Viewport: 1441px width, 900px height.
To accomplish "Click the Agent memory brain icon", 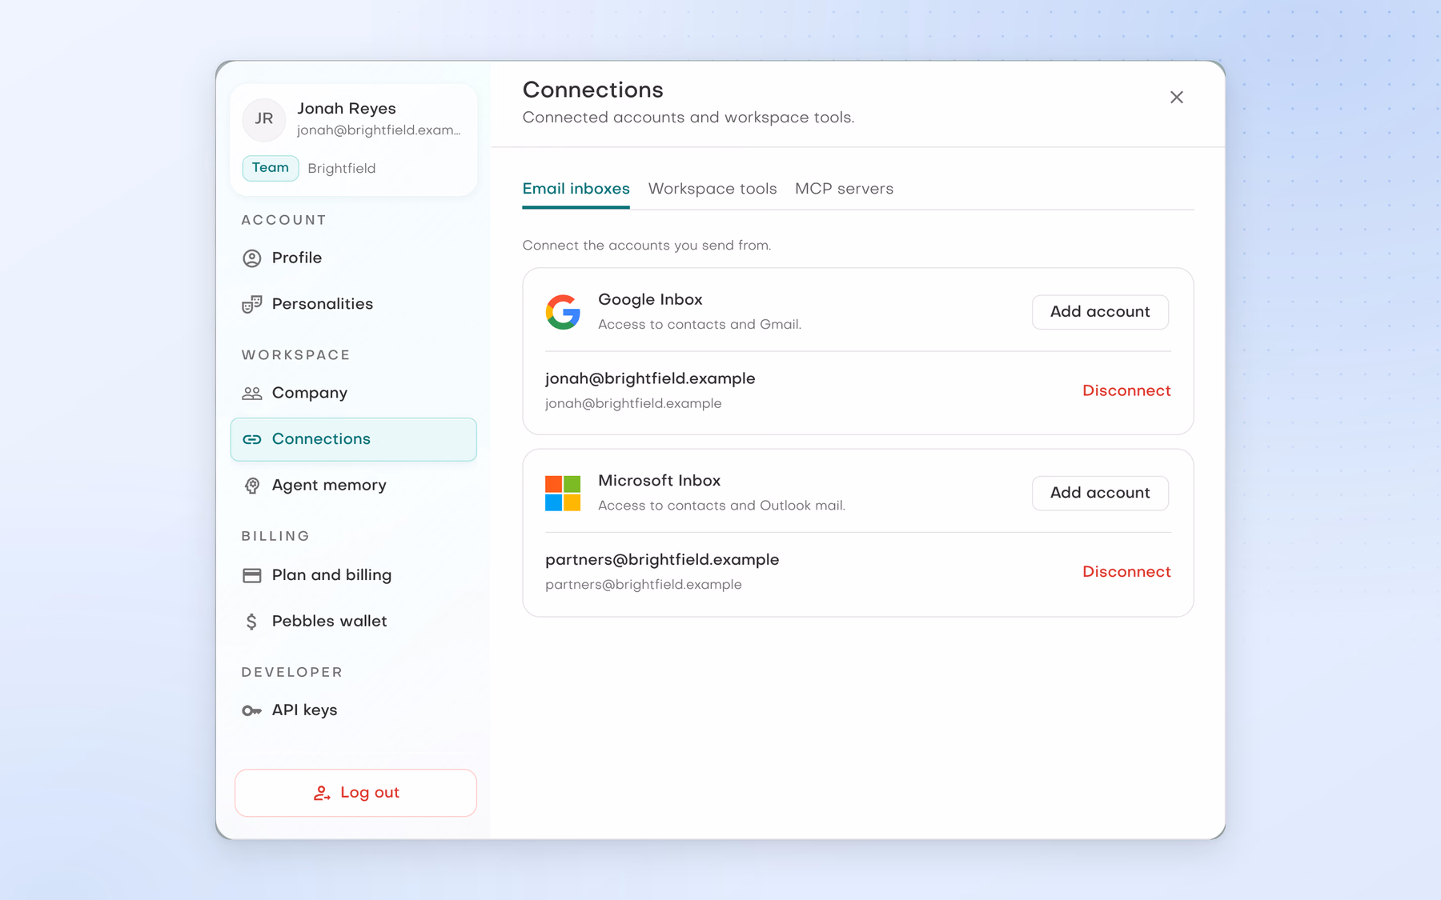I will (x=252, y=486).
